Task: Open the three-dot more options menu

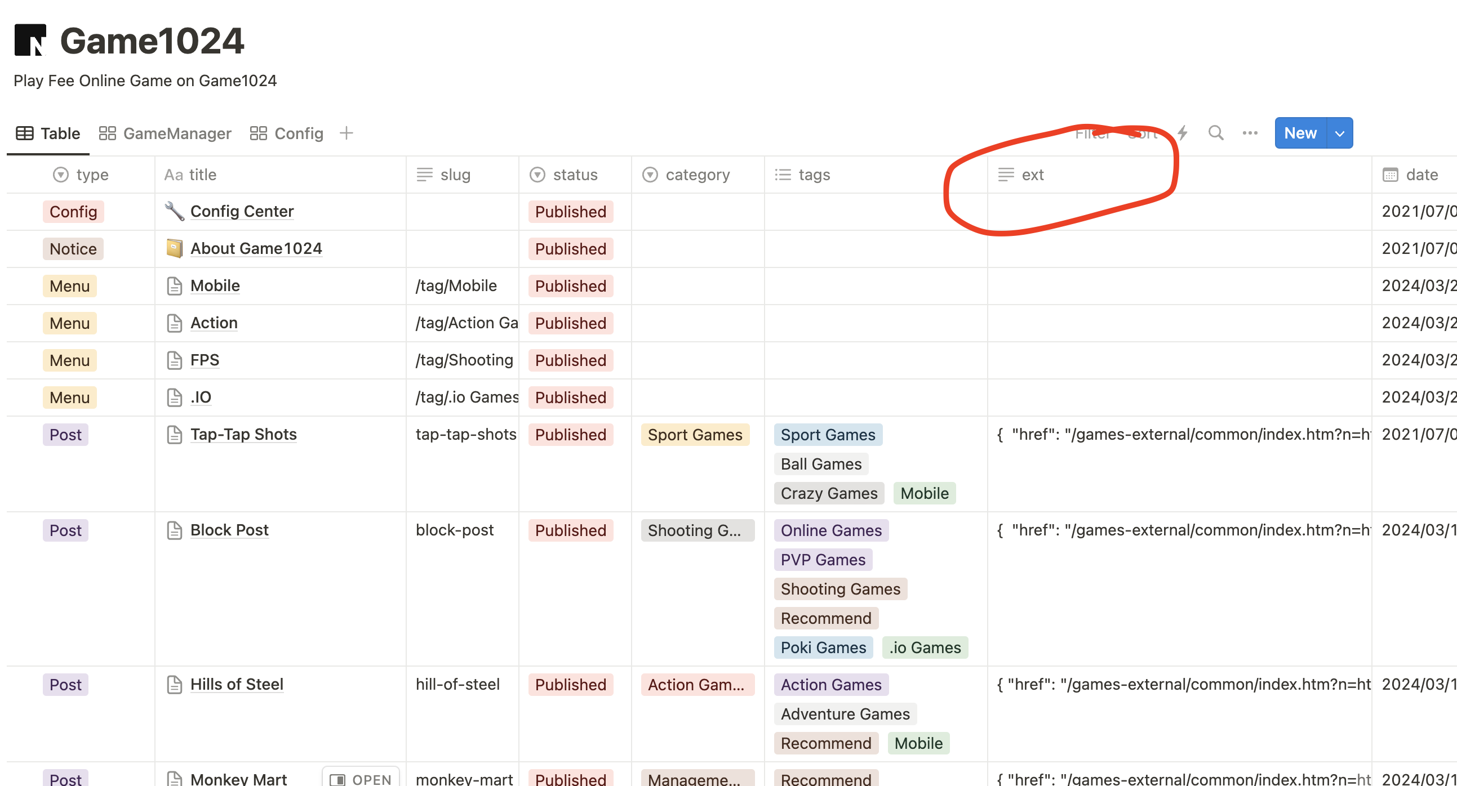Action: coord(1250,133)
